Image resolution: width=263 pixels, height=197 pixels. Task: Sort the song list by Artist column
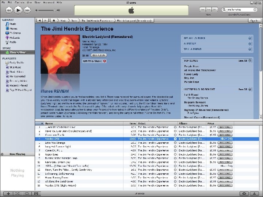click(x=157, y=123)
